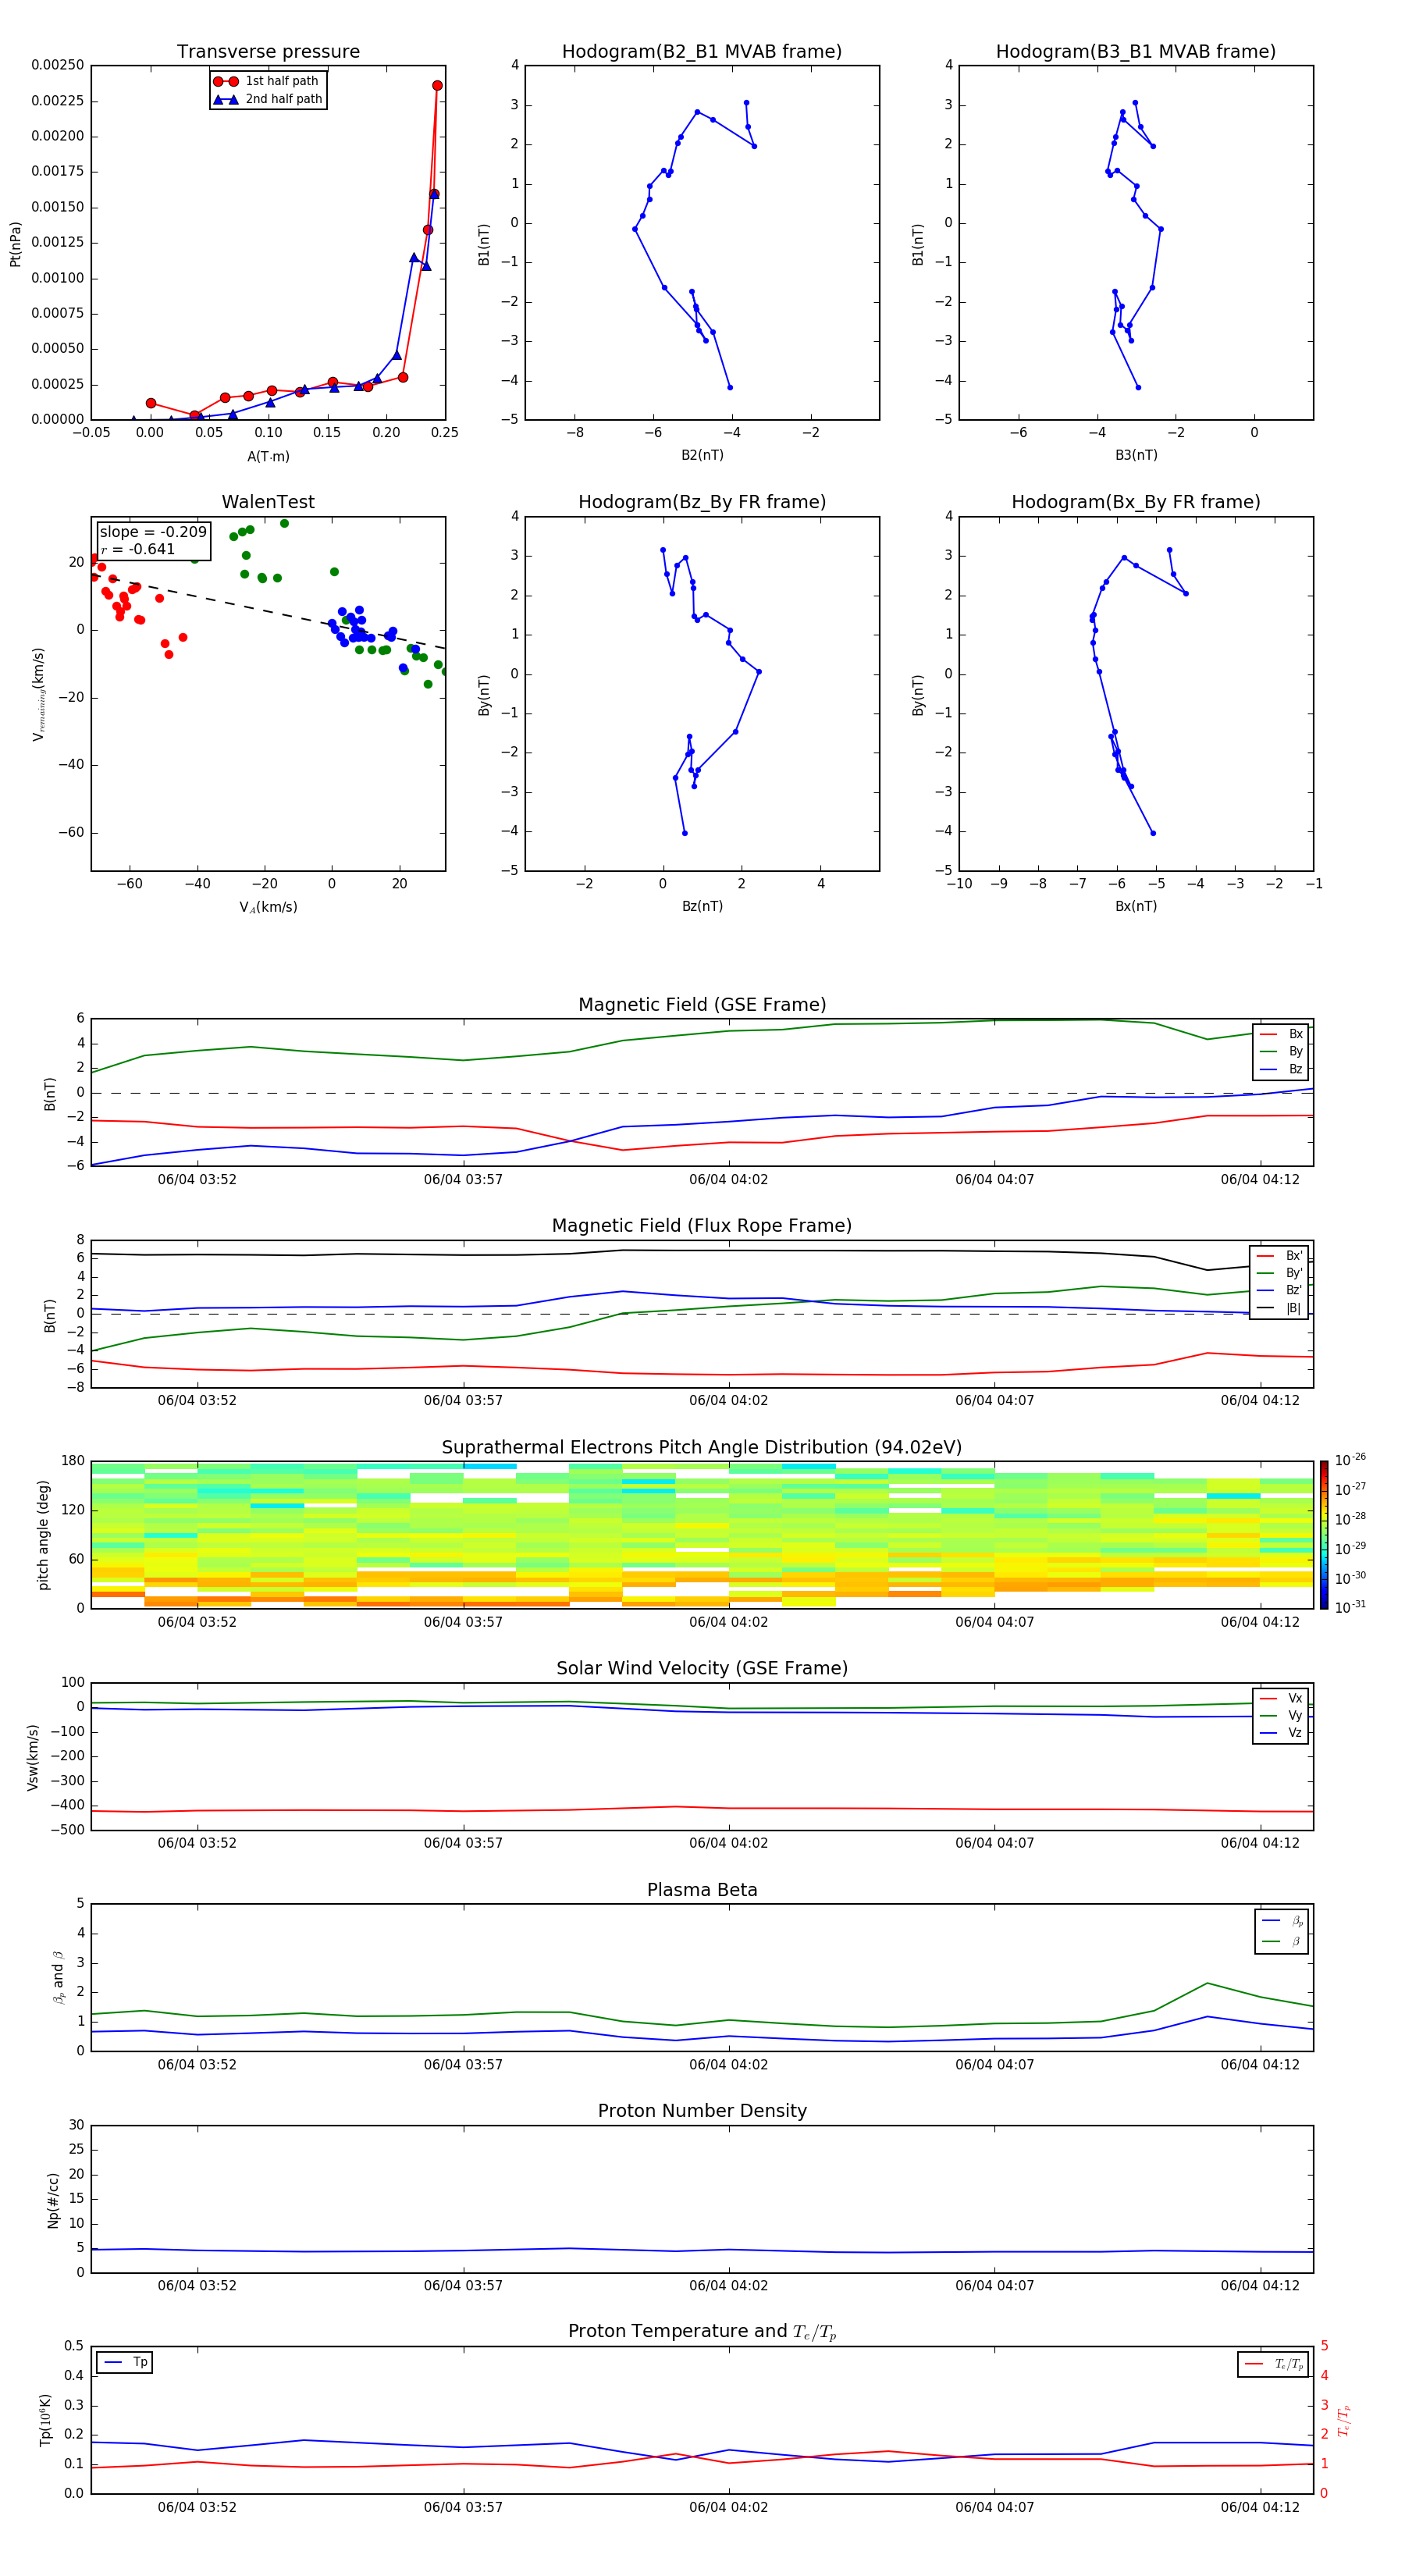Click the By legend entry in GSE magnetic field
The width and height of the screenshot is (1405, 2576).
point(1281,1051)
